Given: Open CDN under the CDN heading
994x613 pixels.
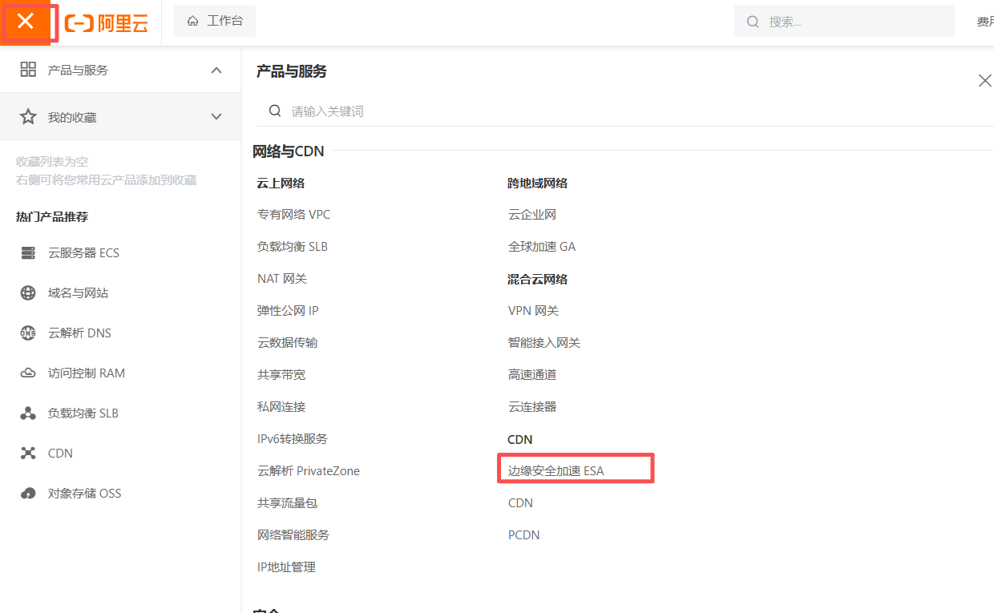Looking at the screenshot, I should click(520, 503).
